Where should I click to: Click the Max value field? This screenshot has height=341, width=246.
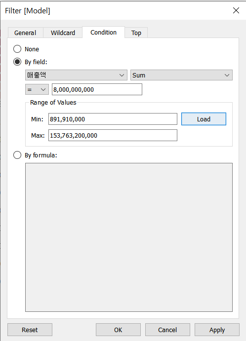point(113,135)
